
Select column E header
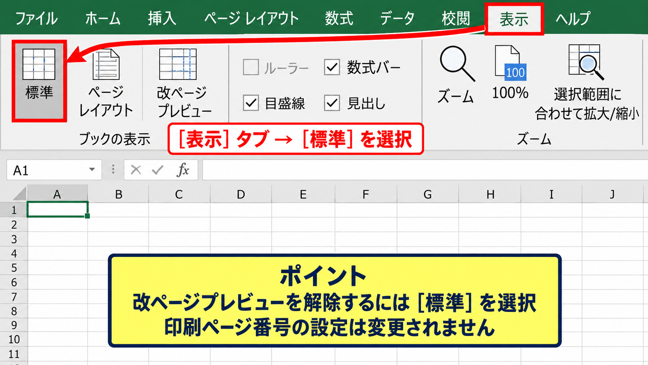click(303, 194)
